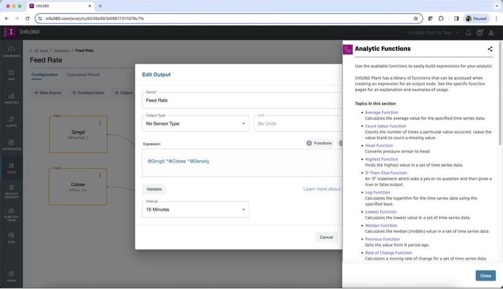Click the Unit field showing No Units
This screenshot has width=503, height=289.
coord(298,124)
